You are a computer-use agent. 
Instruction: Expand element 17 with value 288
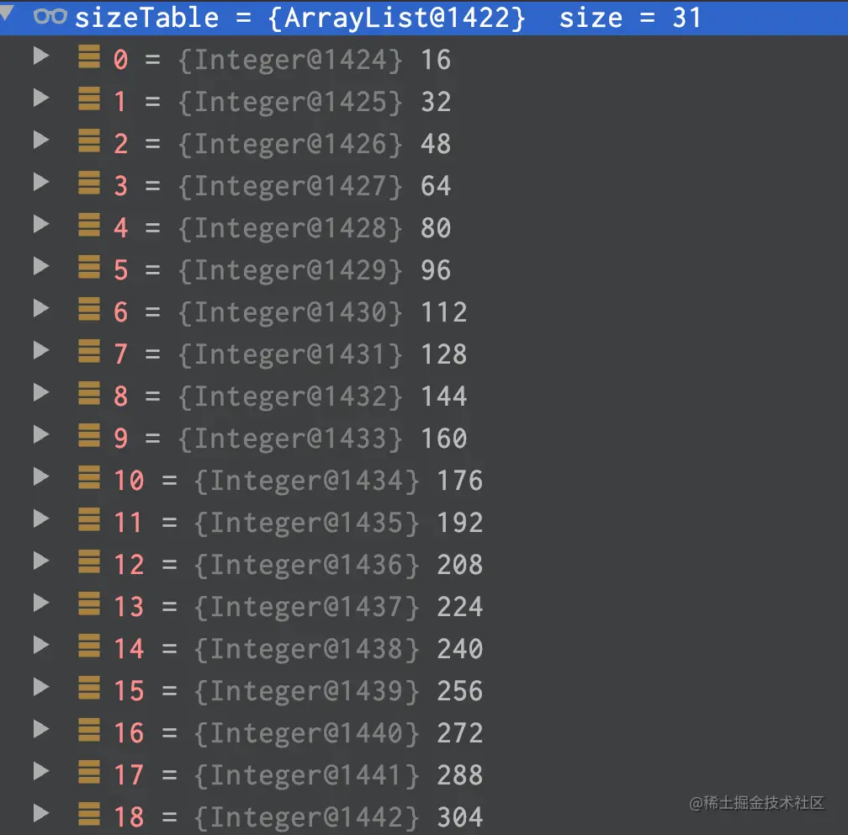tap(41, 771)
